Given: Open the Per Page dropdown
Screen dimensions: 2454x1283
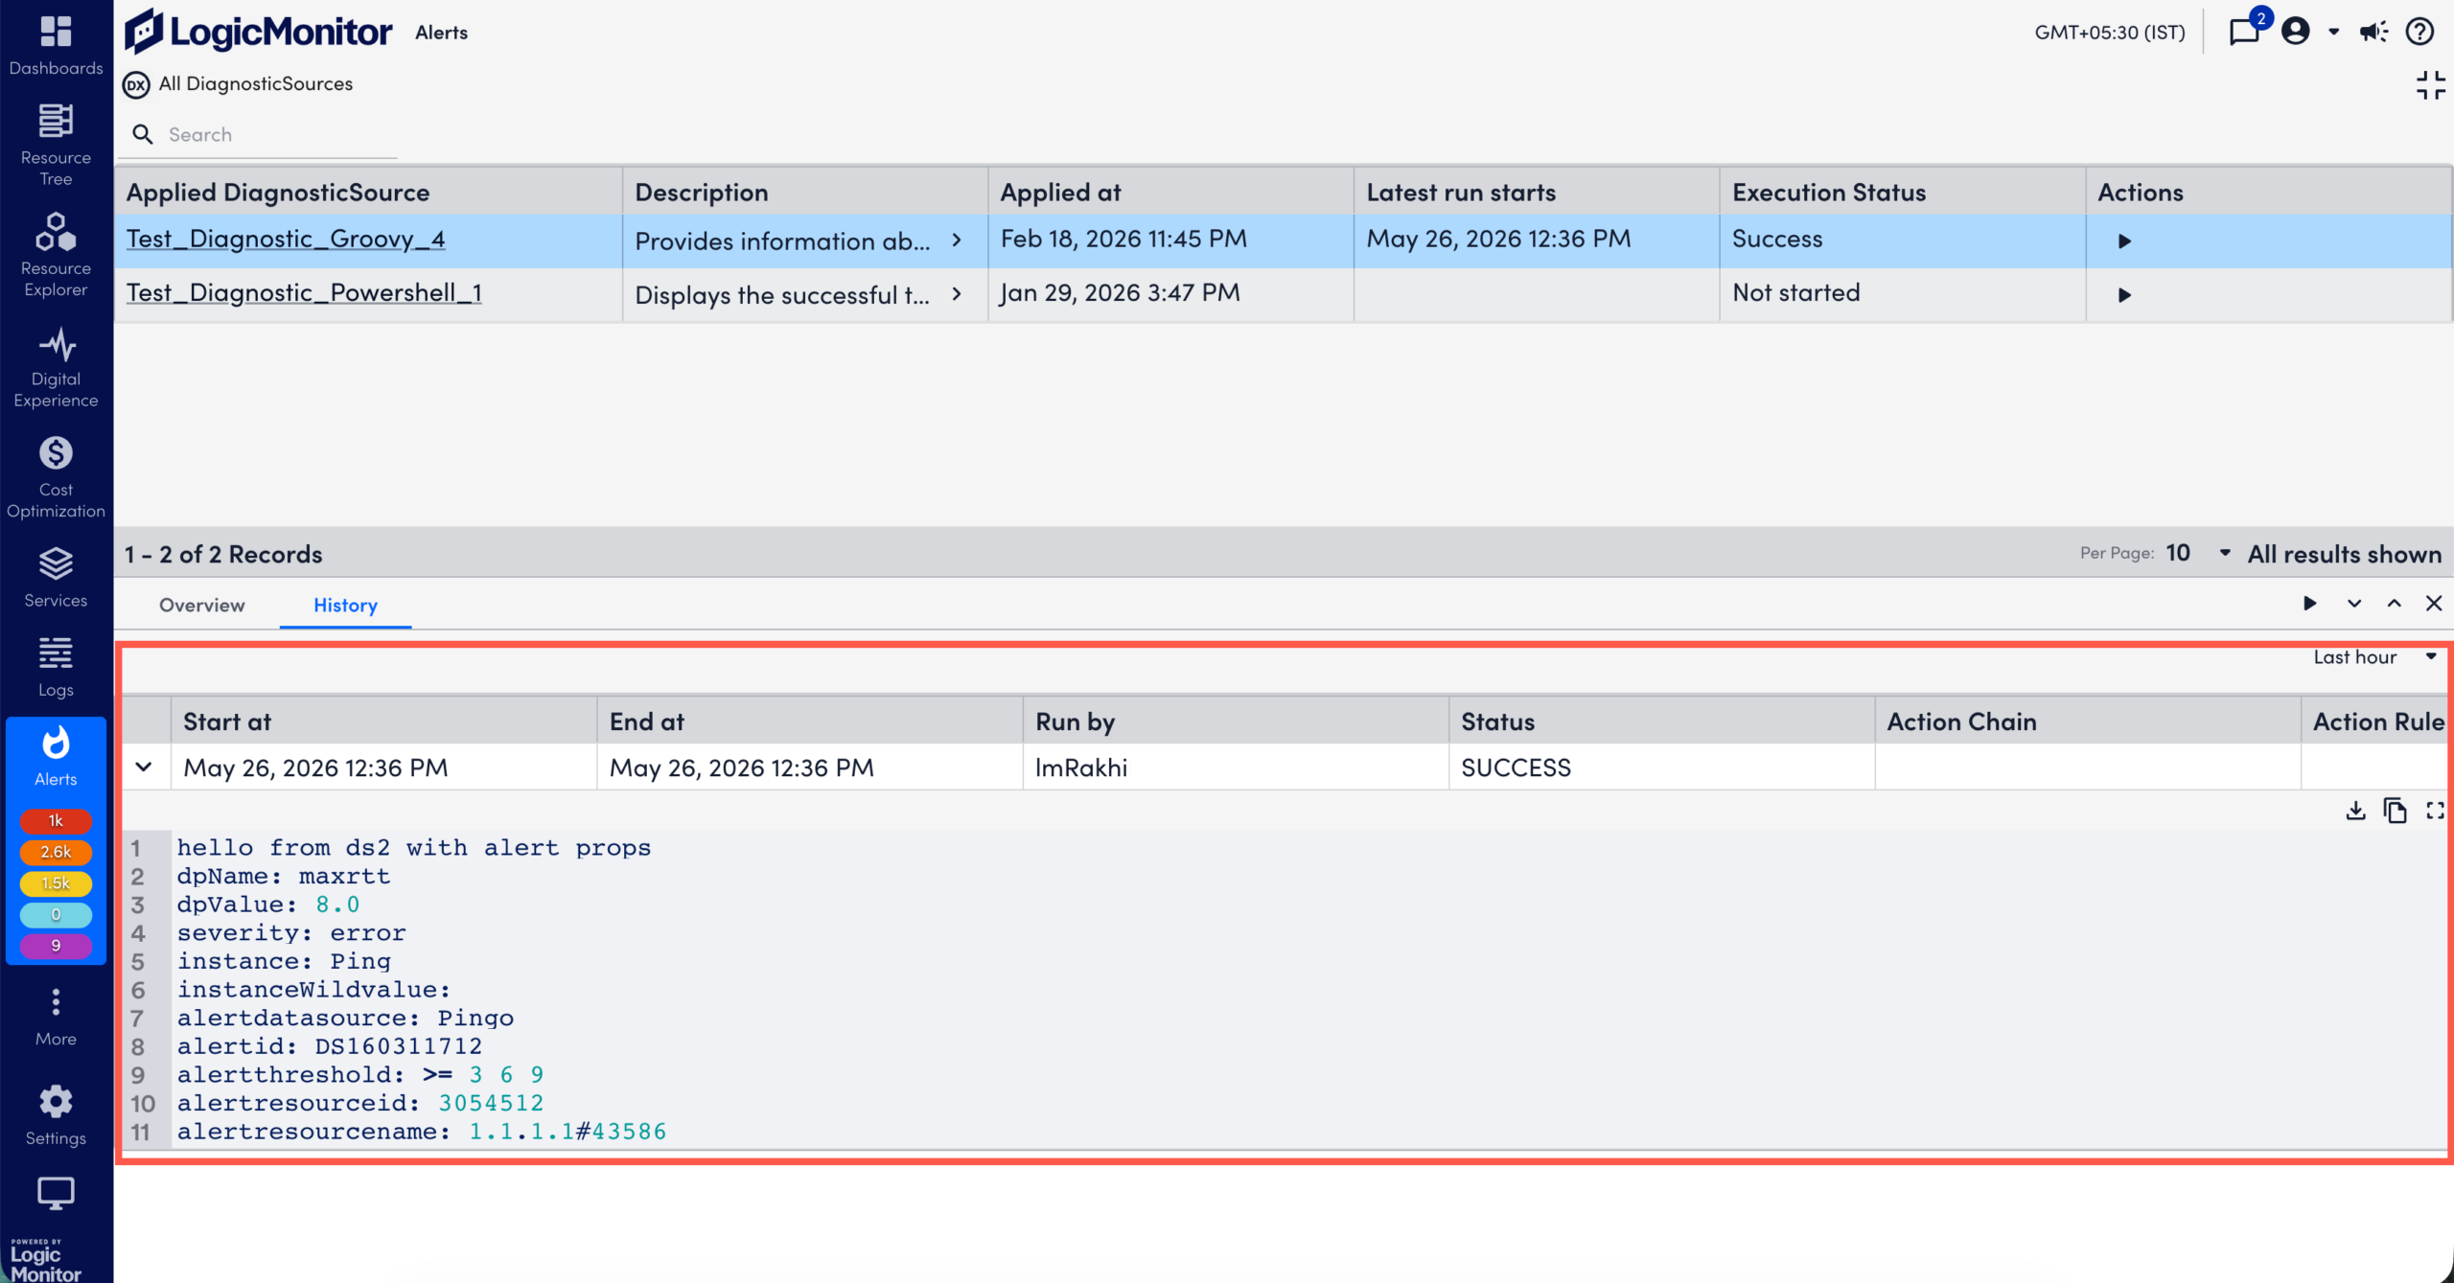Looking at the screenshot, I should (x=2199, y=554).
